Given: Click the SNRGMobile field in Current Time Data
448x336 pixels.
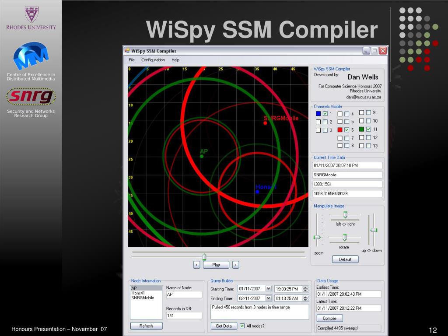Looking at the screenshot, I should coord(347,175).
